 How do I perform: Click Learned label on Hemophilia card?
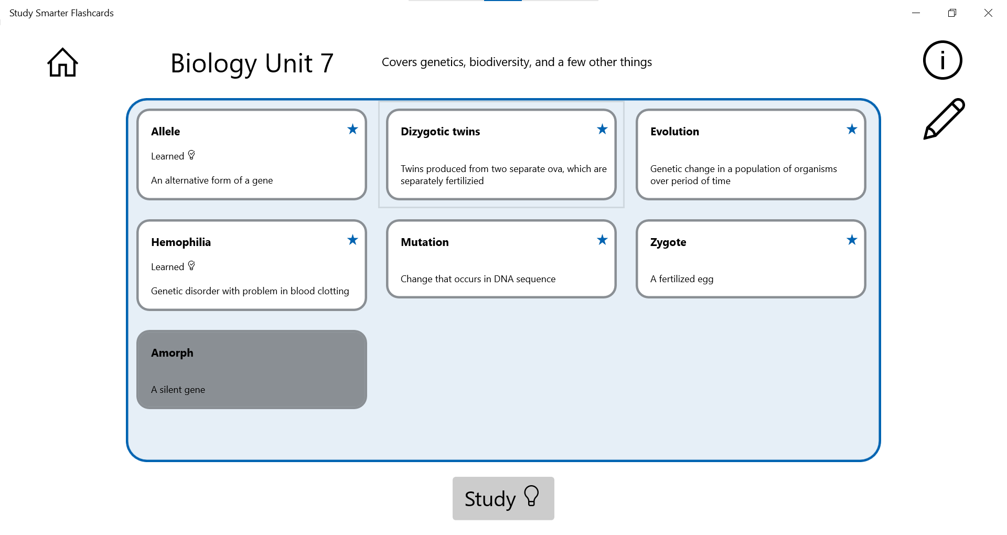click(167, 267)
